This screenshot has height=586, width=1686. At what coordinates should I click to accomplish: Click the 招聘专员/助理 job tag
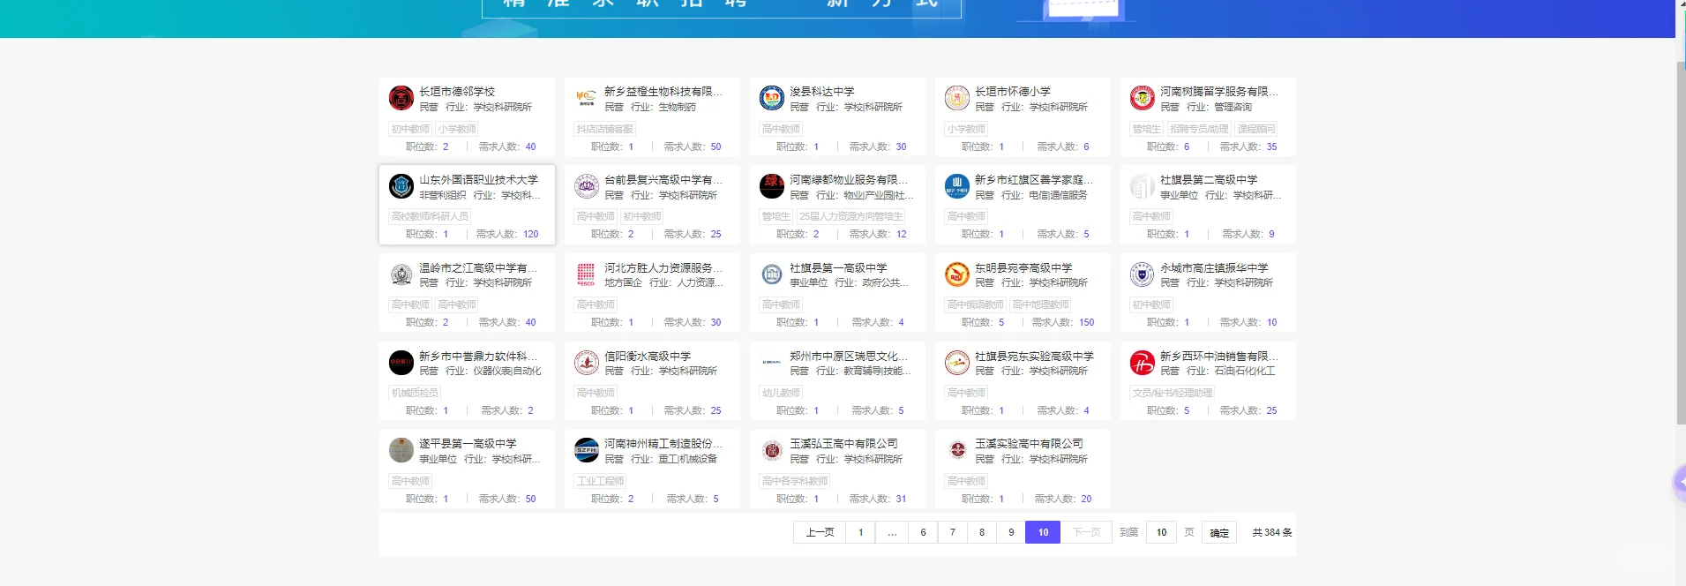click(1198, 129)
